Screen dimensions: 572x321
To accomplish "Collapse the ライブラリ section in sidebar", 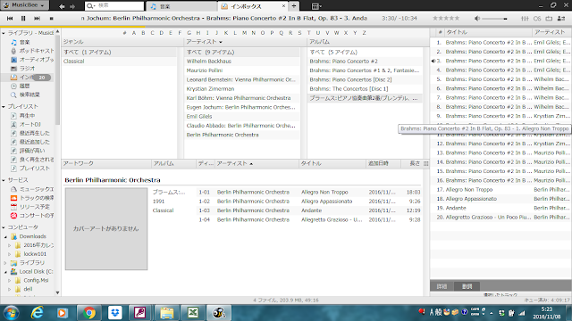I will pos(4,33).
